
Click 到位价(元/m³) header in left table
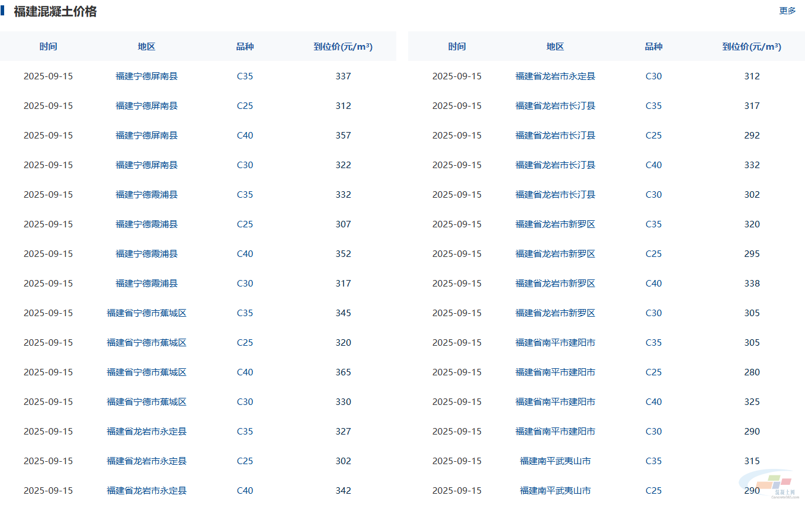tap(343, 47)
